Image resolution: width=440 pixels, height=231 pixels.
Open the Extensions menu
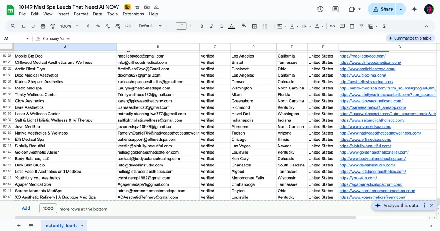(x=133, y=14)
